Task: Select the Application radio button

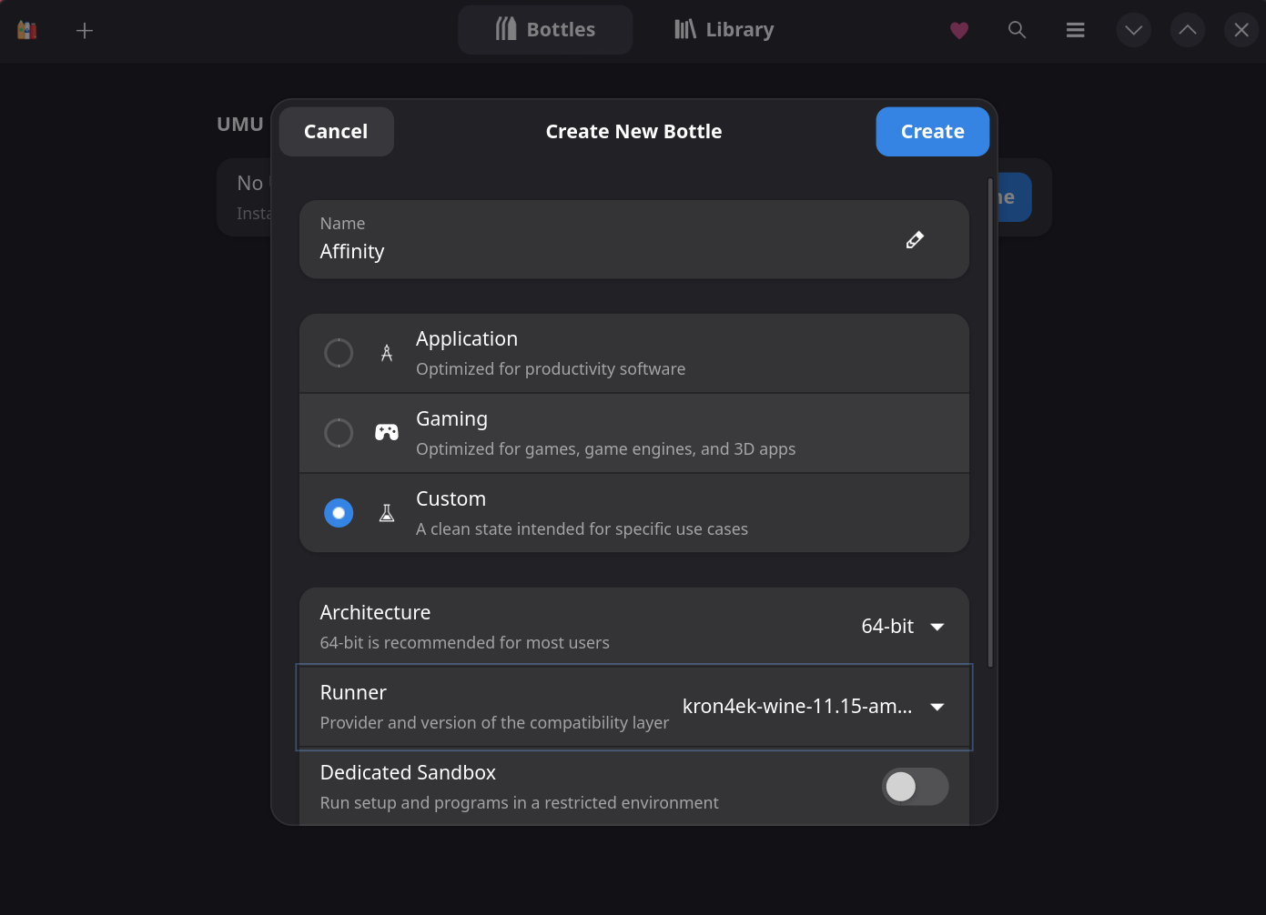Action: click(x=339, y=353)
